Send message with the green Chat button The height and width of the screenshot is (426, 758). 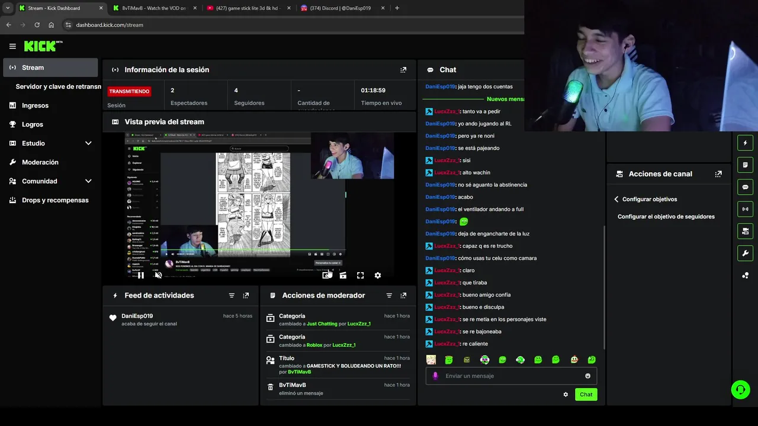coord(586,395)
